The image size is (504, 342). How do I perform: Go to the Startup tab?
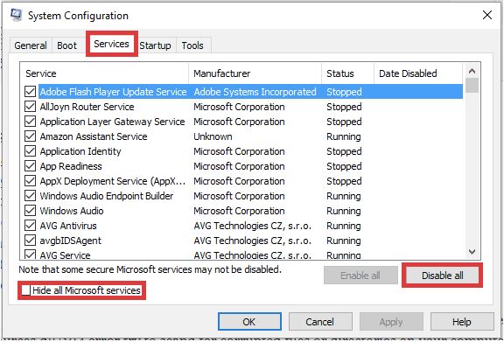point(155,45)
